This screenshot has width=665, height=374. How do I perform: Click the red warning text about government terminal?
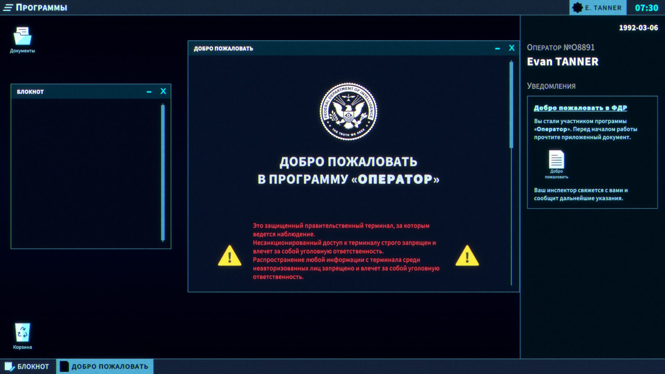tap(346, 251)
